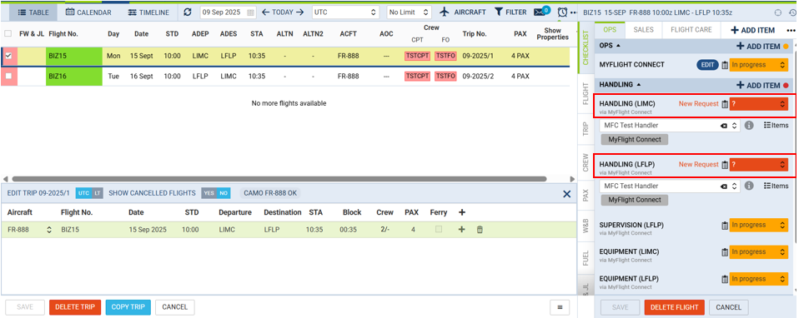The width and height of the screenshot is (799, 318).
Task: Change Equipment (LFLP) status dropdown
Action: click(759, 279)
